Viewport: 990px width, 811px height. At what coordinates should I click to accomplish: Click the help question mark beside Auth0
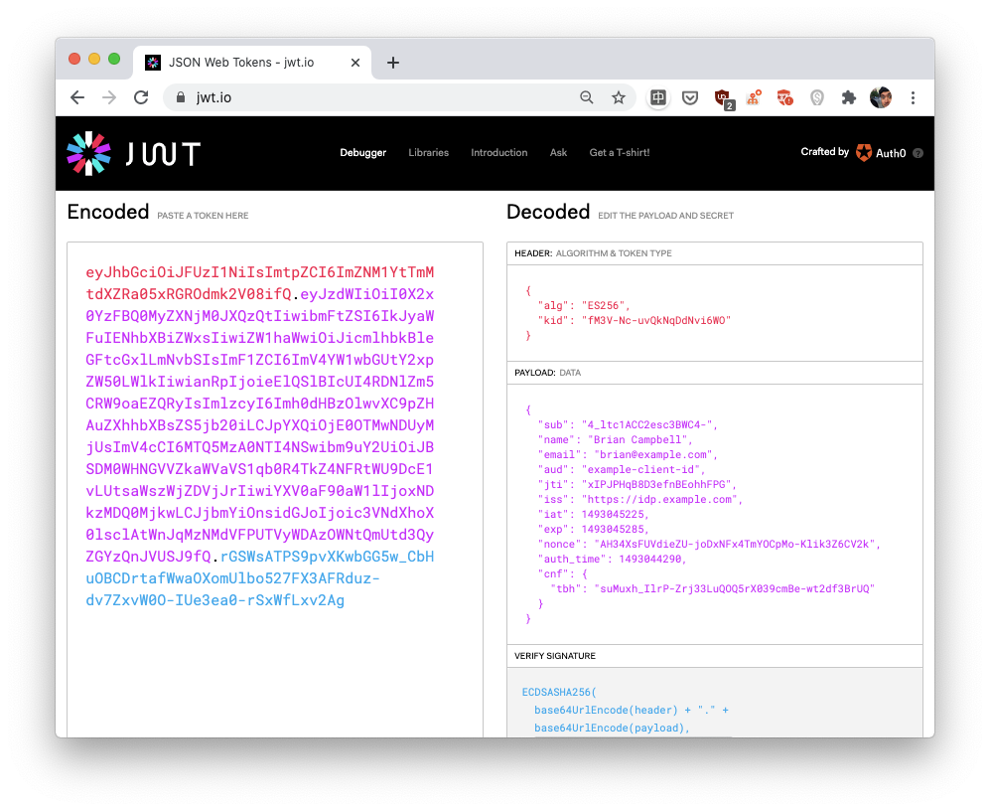pyautogui.click(x=918, y=153)
